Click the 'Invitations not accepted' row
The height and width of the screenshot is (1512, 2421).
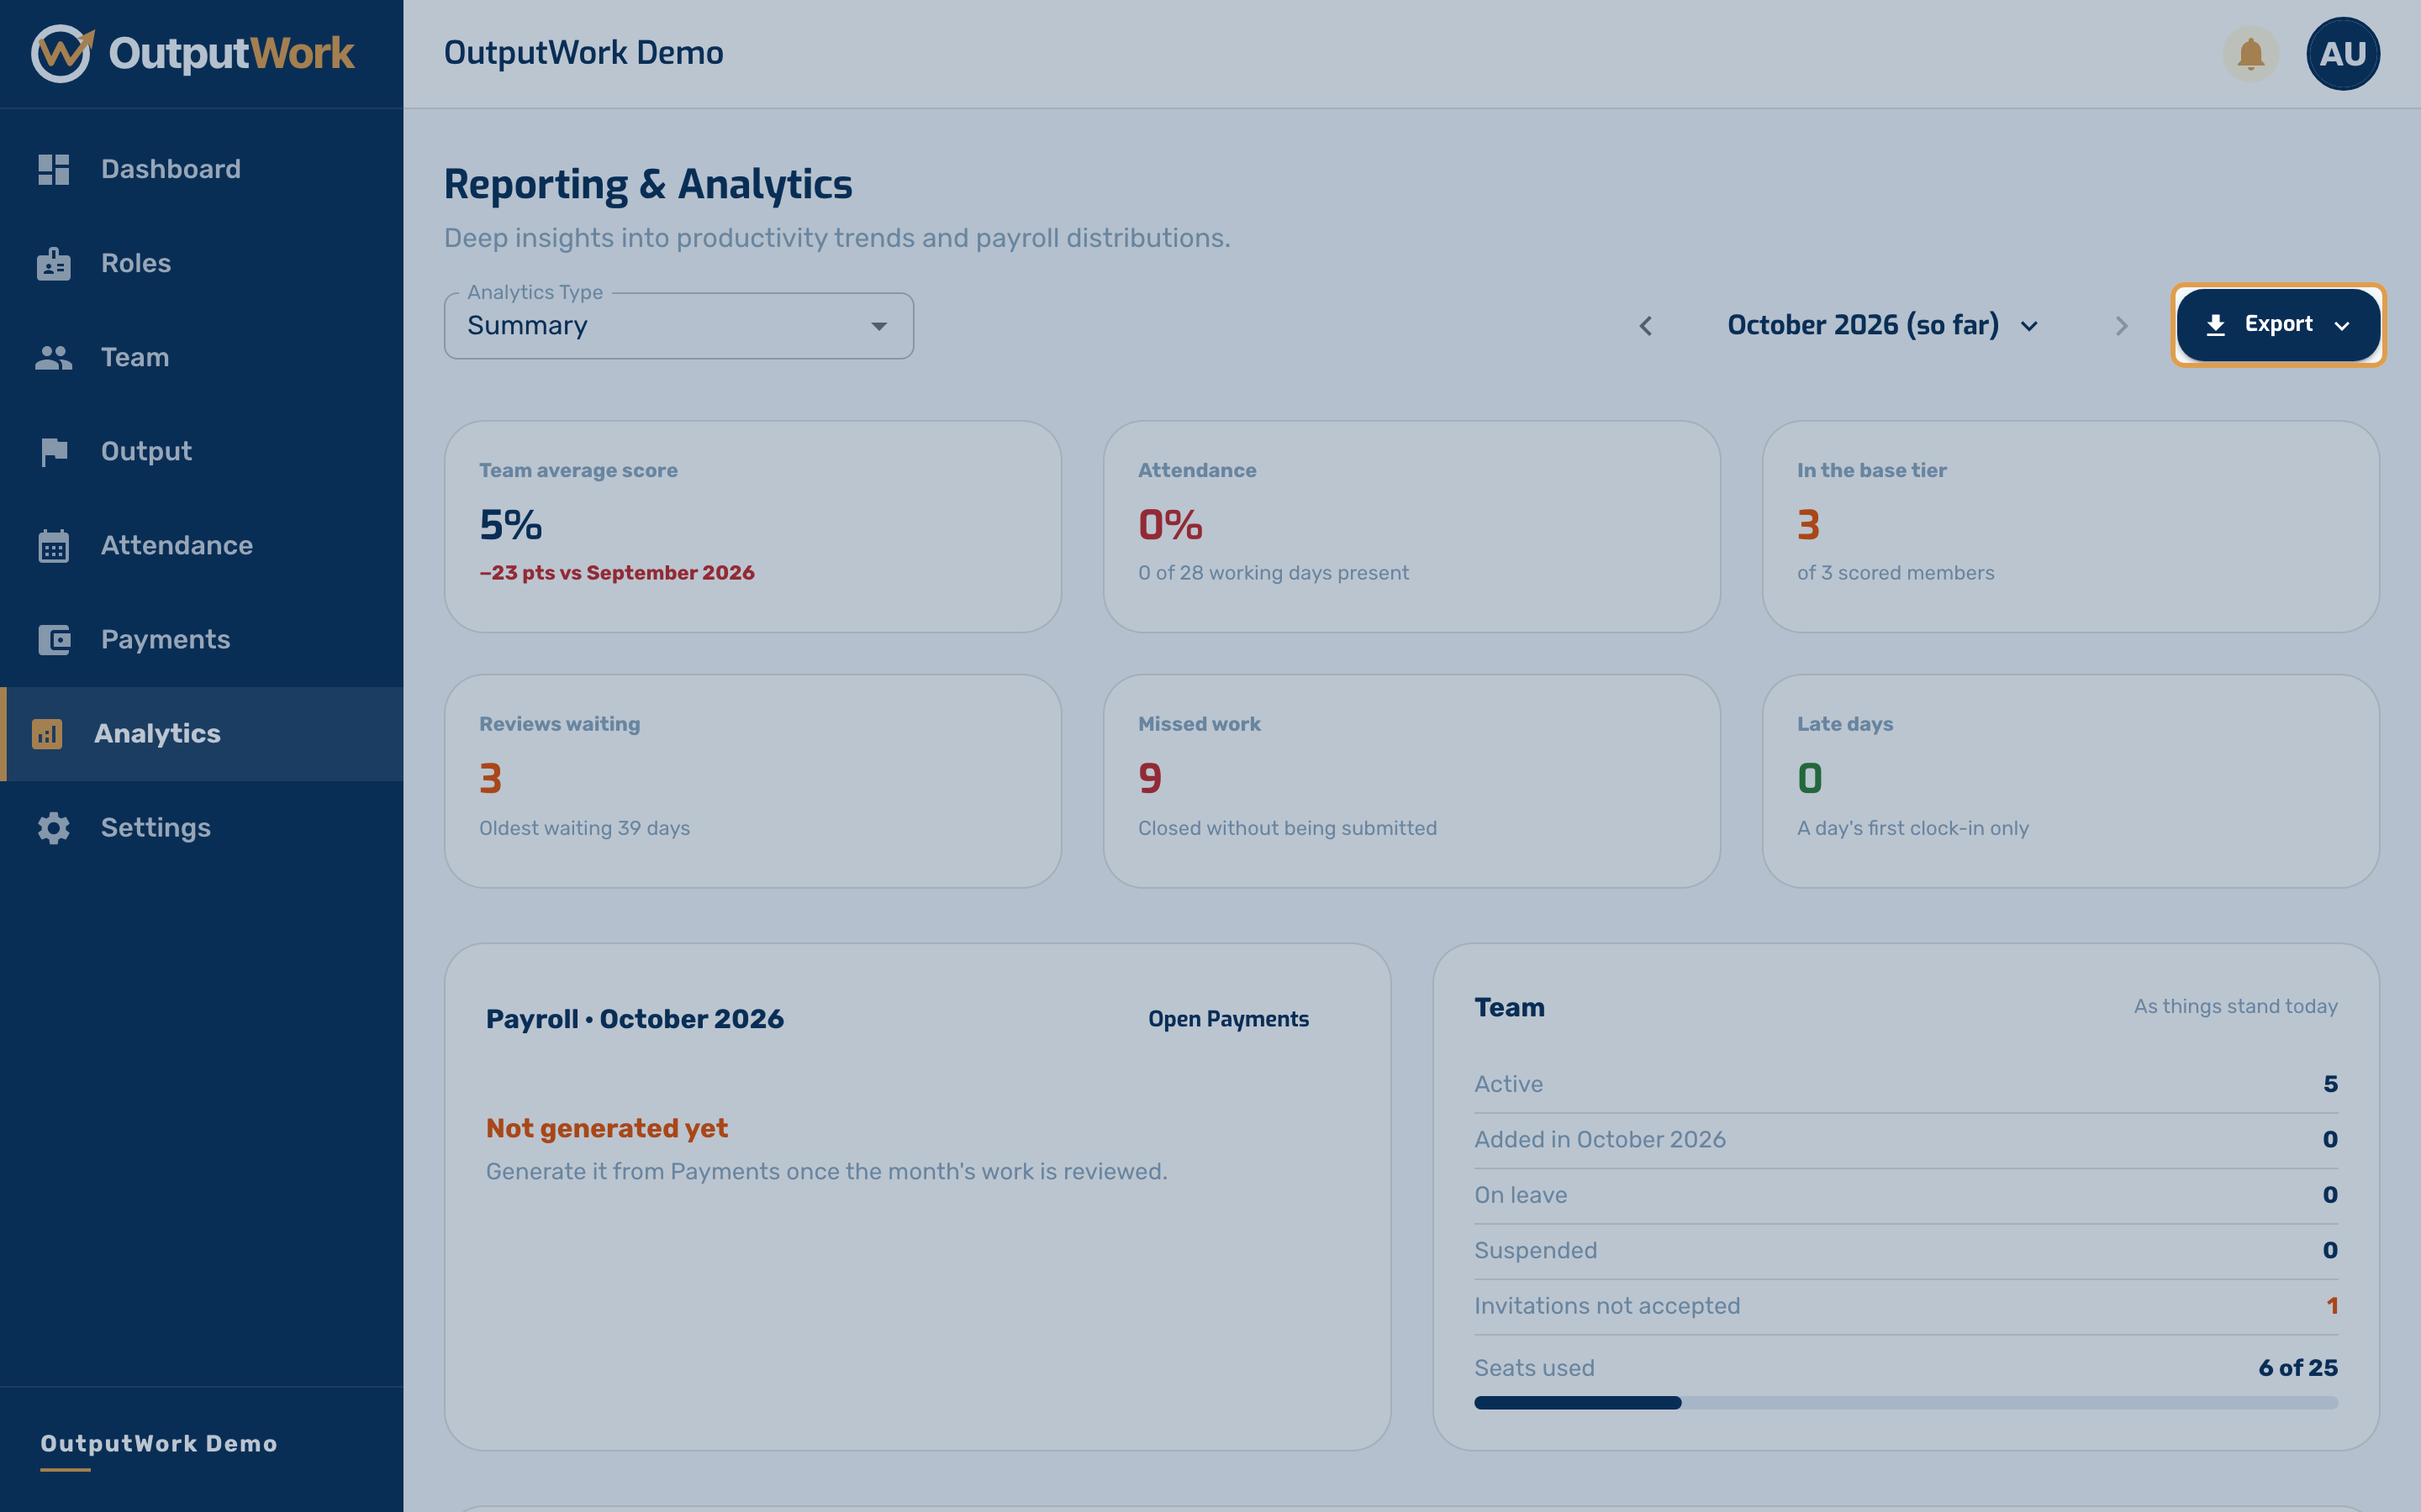1906,1306
